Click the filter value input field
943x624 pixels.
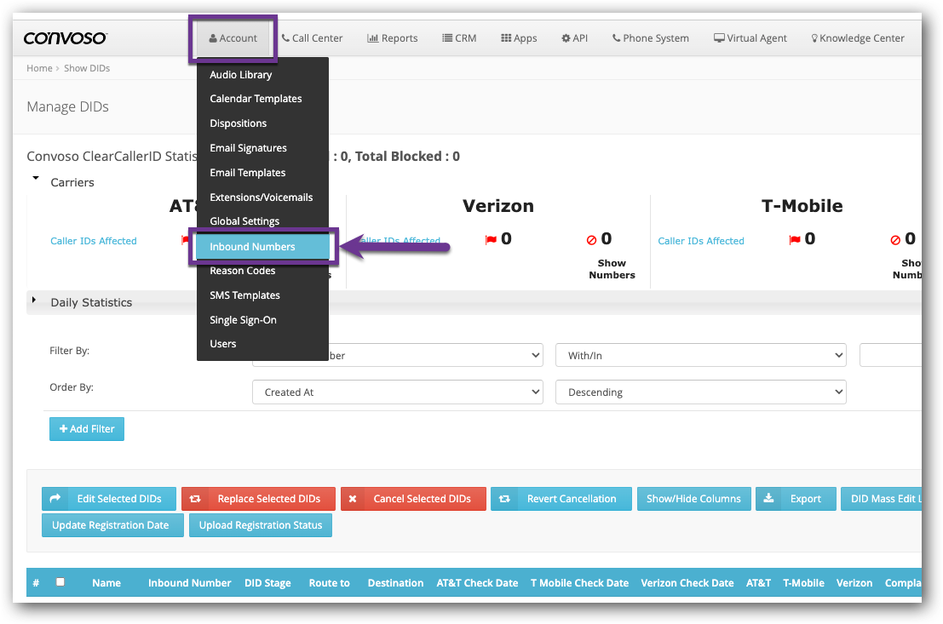point(891,355)
